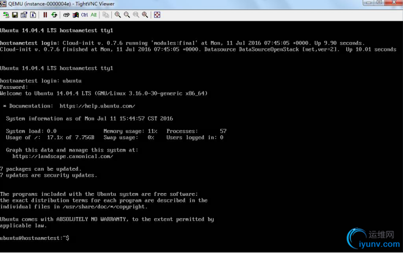Click '7 updates are security updates.' line
Viewport: 403px width, 253px height.
pos(49,175)
